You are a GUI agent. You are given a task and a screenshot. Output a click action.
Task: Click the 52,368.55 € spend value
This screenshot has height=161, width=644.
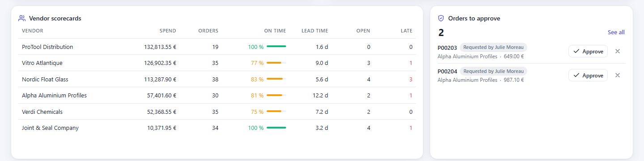click(x=161, y=112)
